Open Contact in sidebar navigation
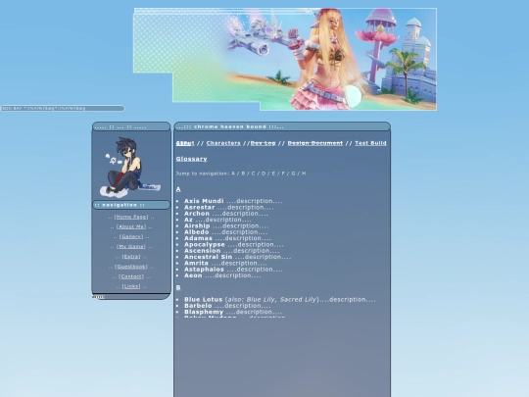 click(x=131, y=276)
